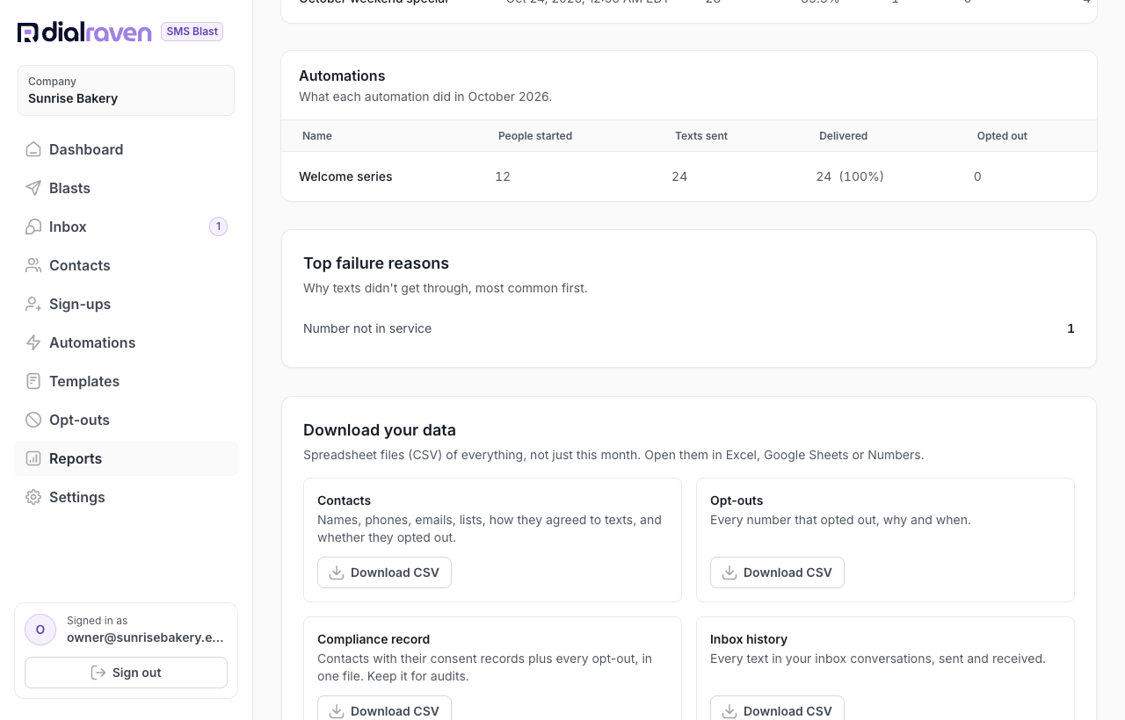Click the Dashboard home icon

(x=33, y=149)
